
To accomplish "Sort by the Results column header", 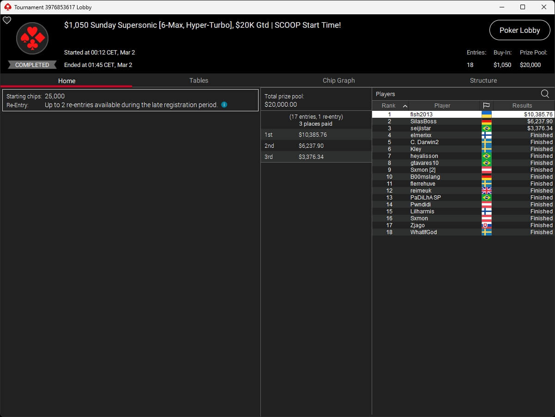I will point(522,106).
